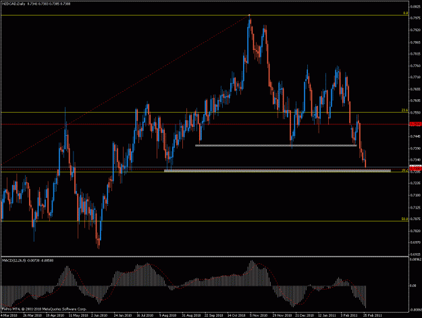Click the 38.2 Fibonacci level label
Image resolution: width=422 pixels, height=318 pixels.
(404, 170)
